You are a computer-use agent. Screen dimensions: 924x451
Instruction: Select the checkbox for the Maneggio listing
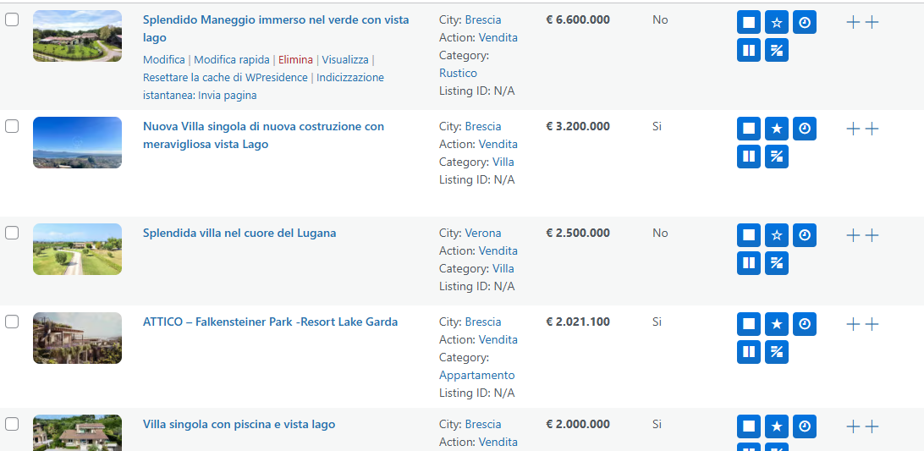[12, 19]
